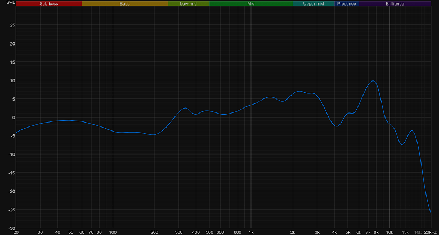Click the -15 dB axis value
The height and width of the screenshot is (235, 439).
[11, 173]
